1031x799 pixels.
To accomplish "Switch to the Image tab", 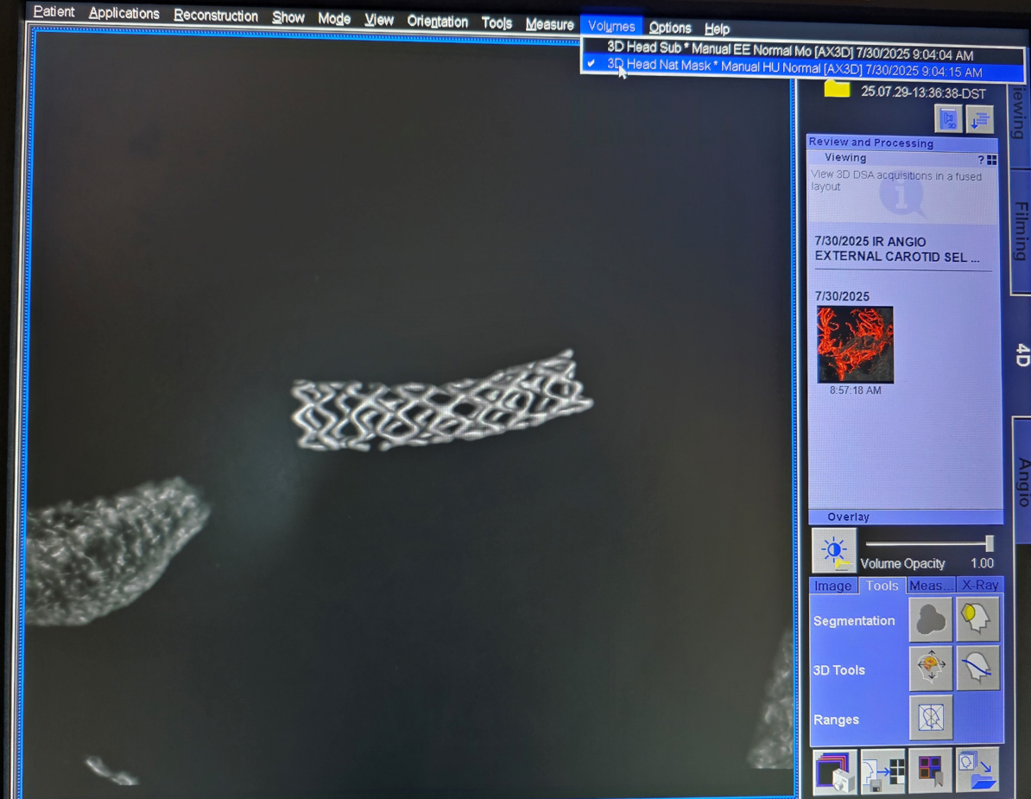I will (832, 586).
